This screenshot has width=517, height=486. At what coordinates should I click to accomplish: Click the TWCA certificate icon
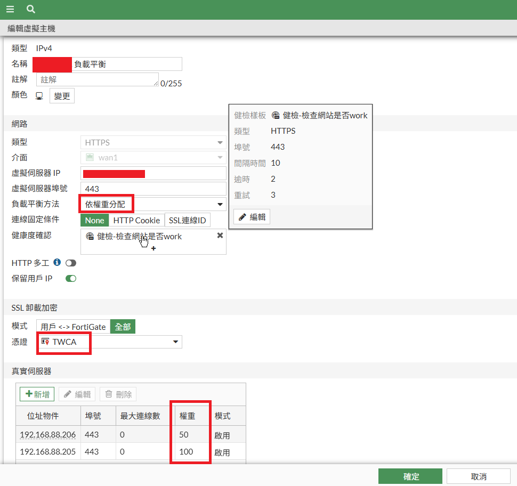click(45, 342)
